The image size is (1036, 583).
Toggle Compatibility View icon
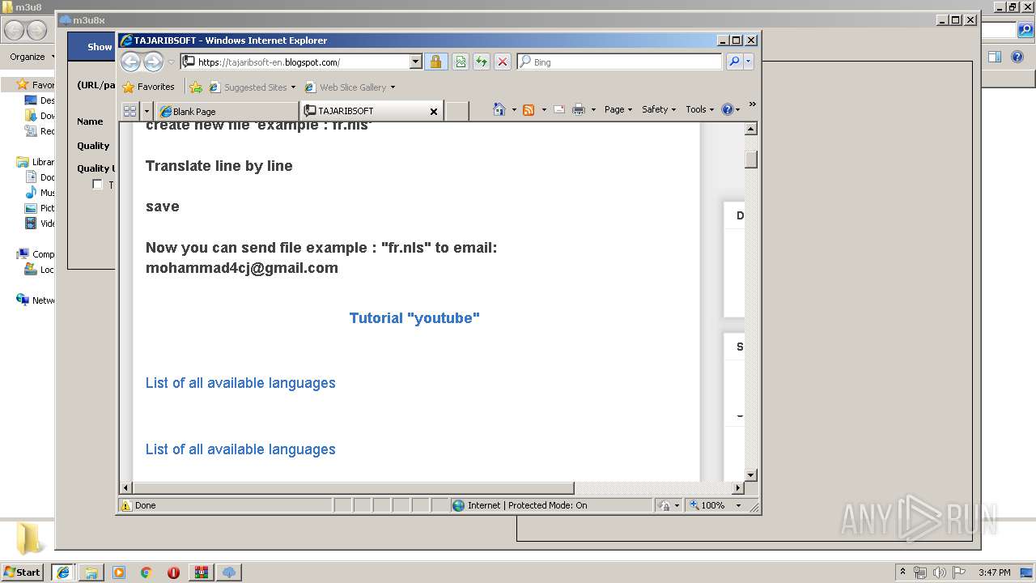461,62
